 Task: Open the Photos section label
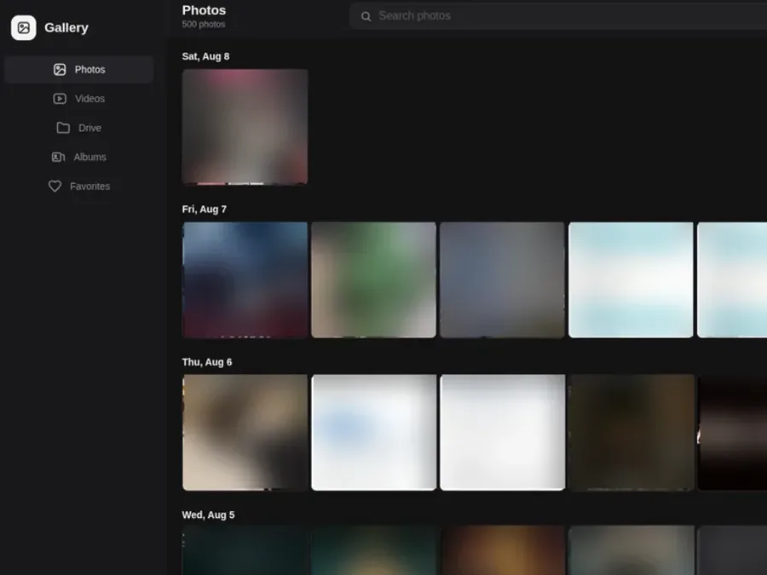point(90,70)
